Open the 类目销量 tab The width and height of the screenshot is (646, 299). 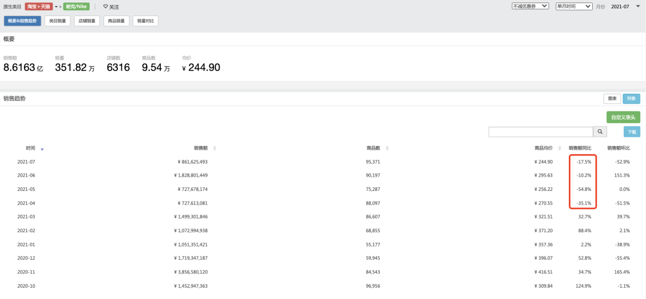[x=57, y=21]
